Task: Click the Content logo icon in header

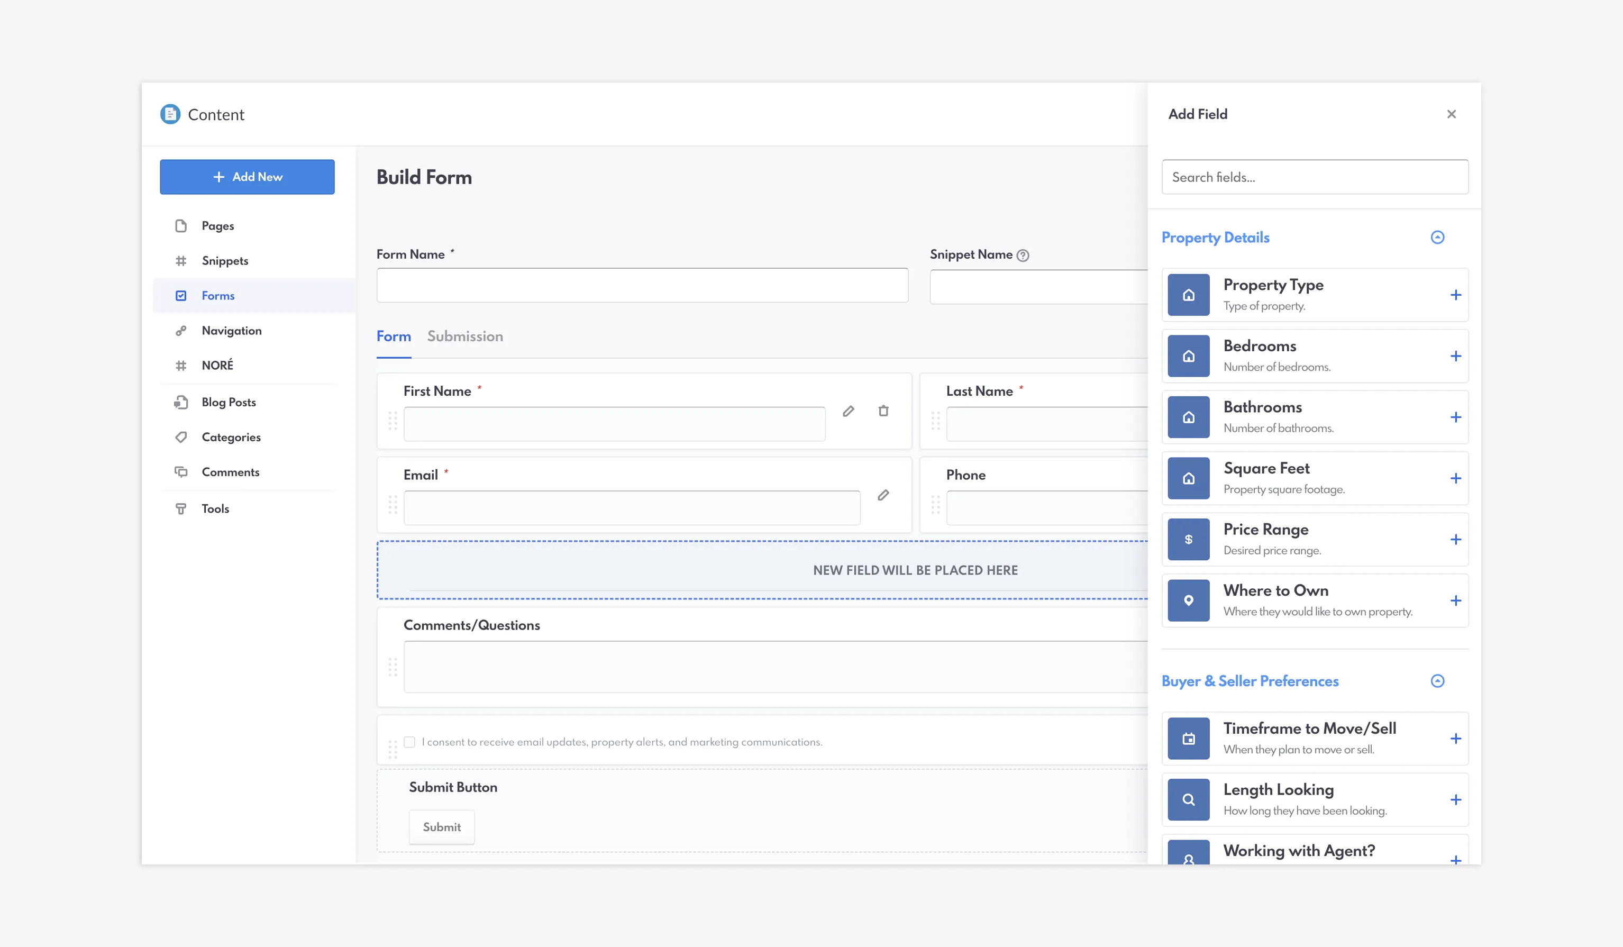Action: (170, 114)
